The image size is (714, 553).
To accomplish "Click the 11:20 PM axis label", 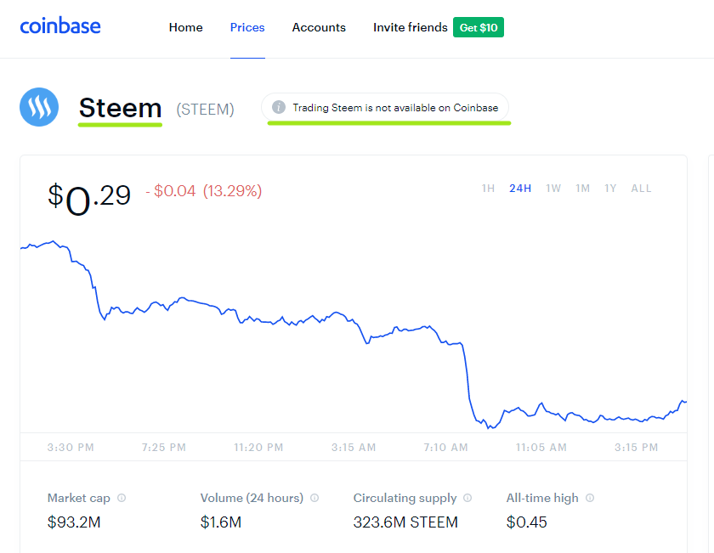I will pos(258,448).
